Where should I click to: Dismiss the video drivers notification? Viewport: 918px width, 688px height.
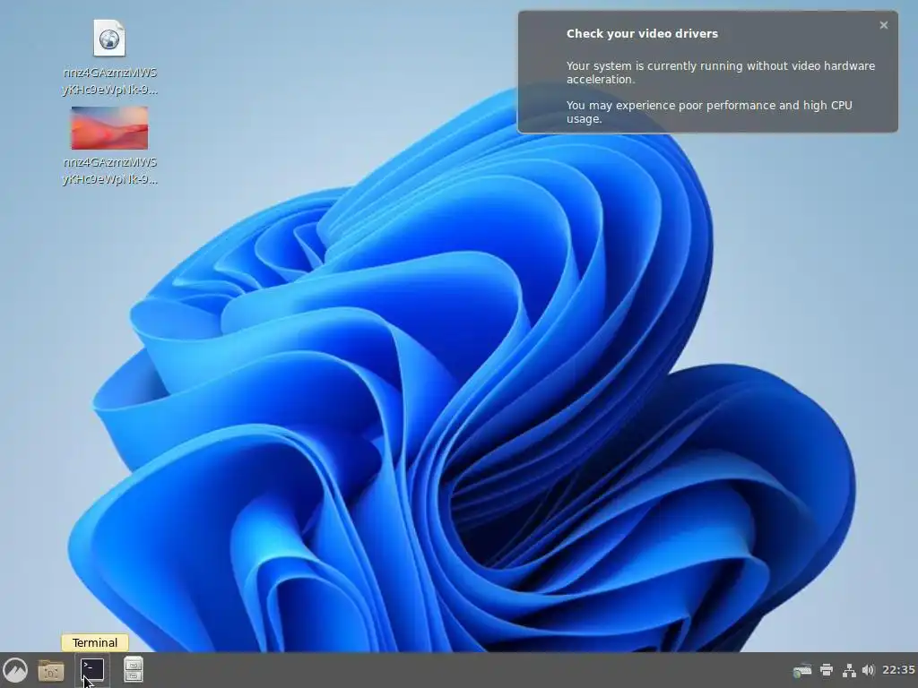(x=883, y=25)
